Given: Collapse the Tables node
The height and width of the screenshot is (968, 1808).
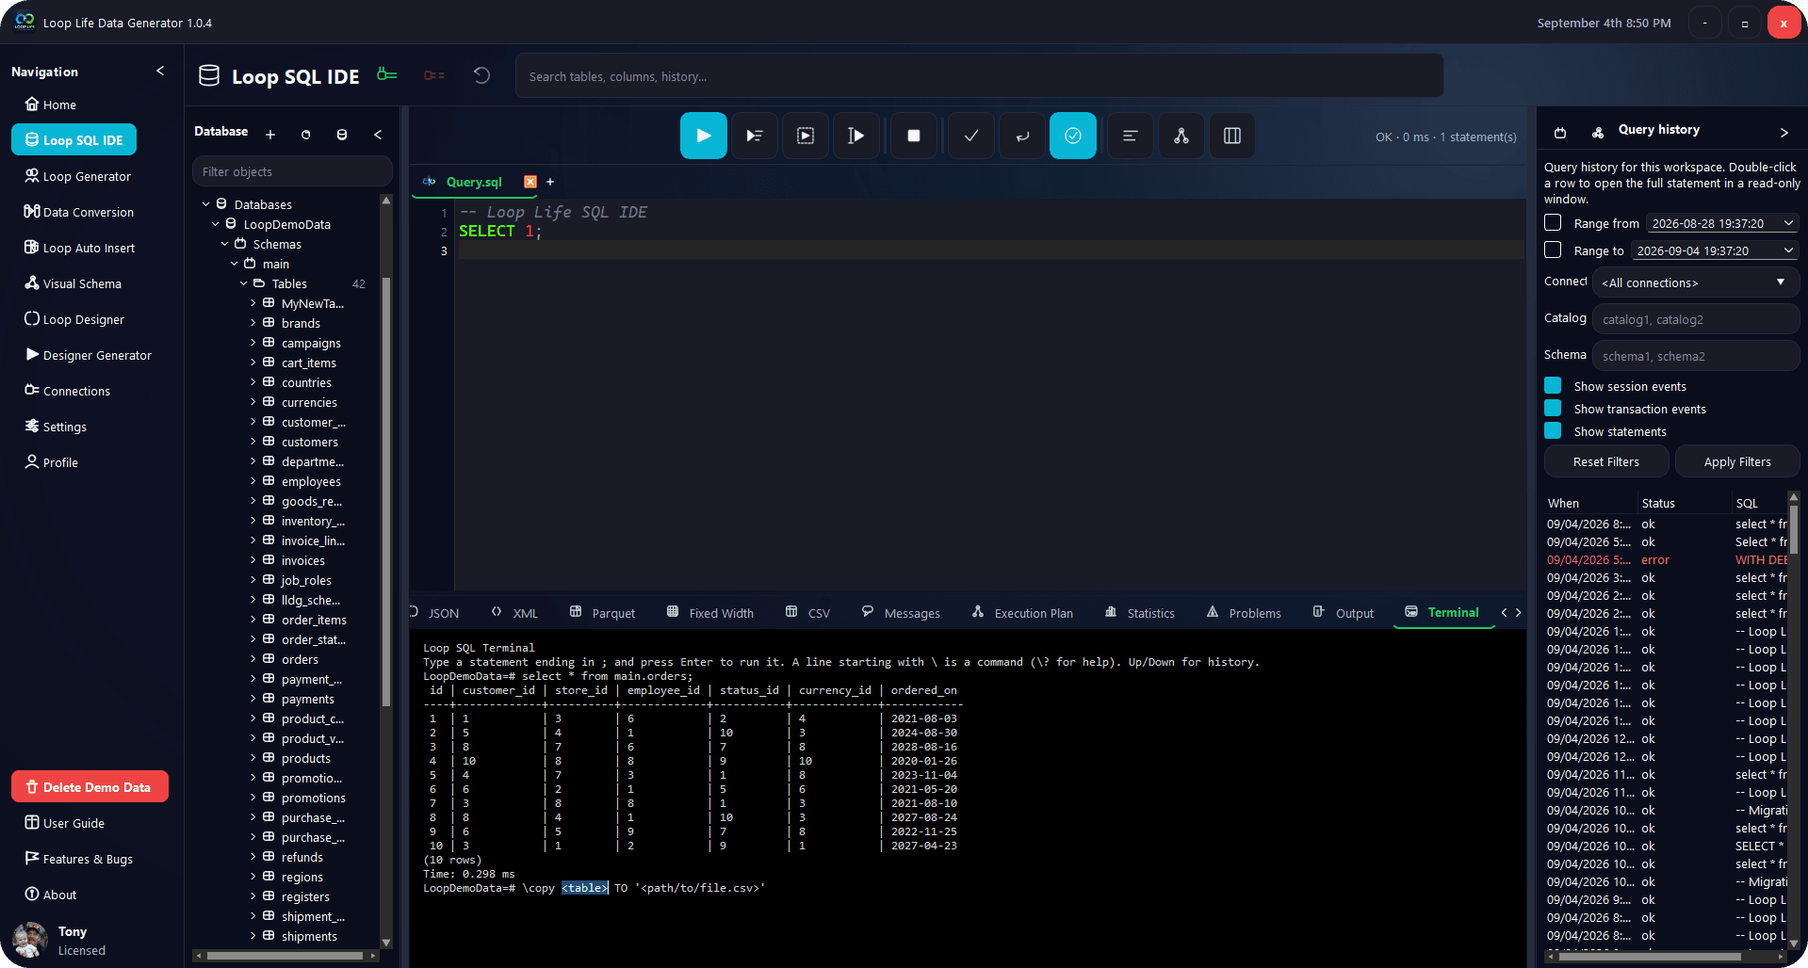Looking at the screenshot, I should point(243,283).
